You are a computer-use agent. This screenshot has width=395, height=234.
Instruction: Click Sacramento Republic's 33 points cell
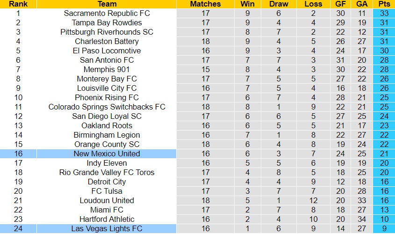coord(384,13)
